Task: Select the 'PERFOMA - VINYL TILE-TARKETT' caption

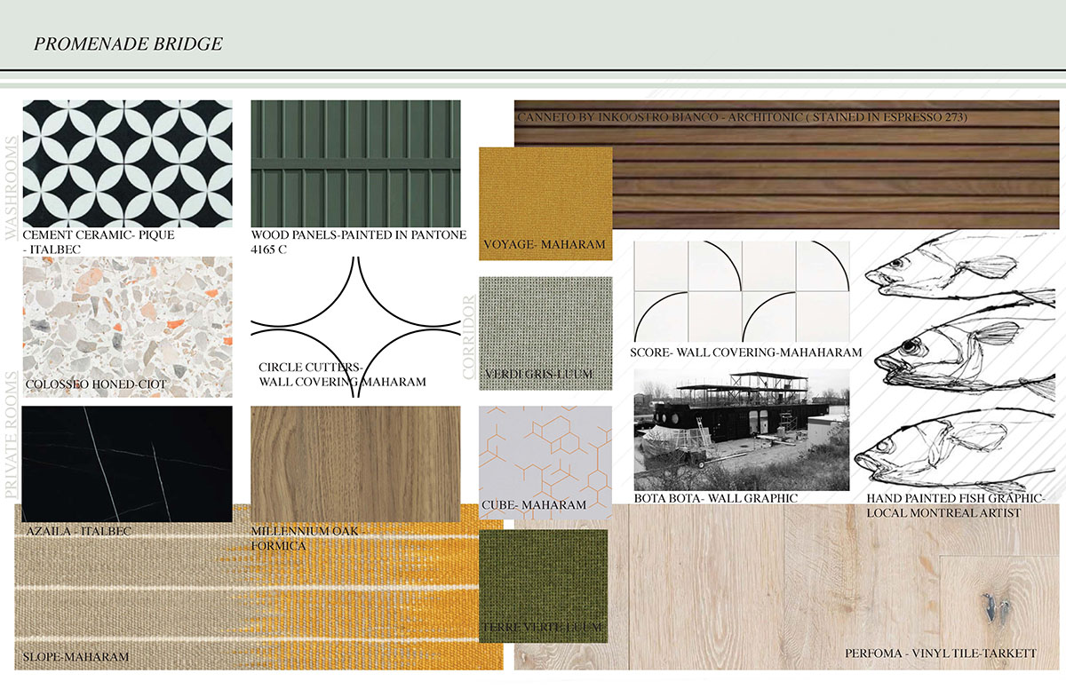Action: 941,653
